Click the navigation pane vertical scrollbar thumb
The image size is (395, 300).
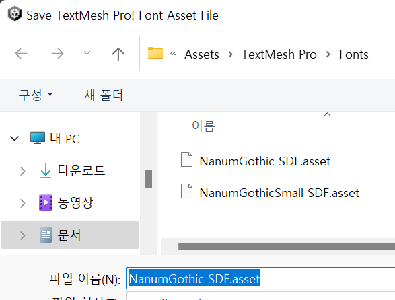(148, 179)
